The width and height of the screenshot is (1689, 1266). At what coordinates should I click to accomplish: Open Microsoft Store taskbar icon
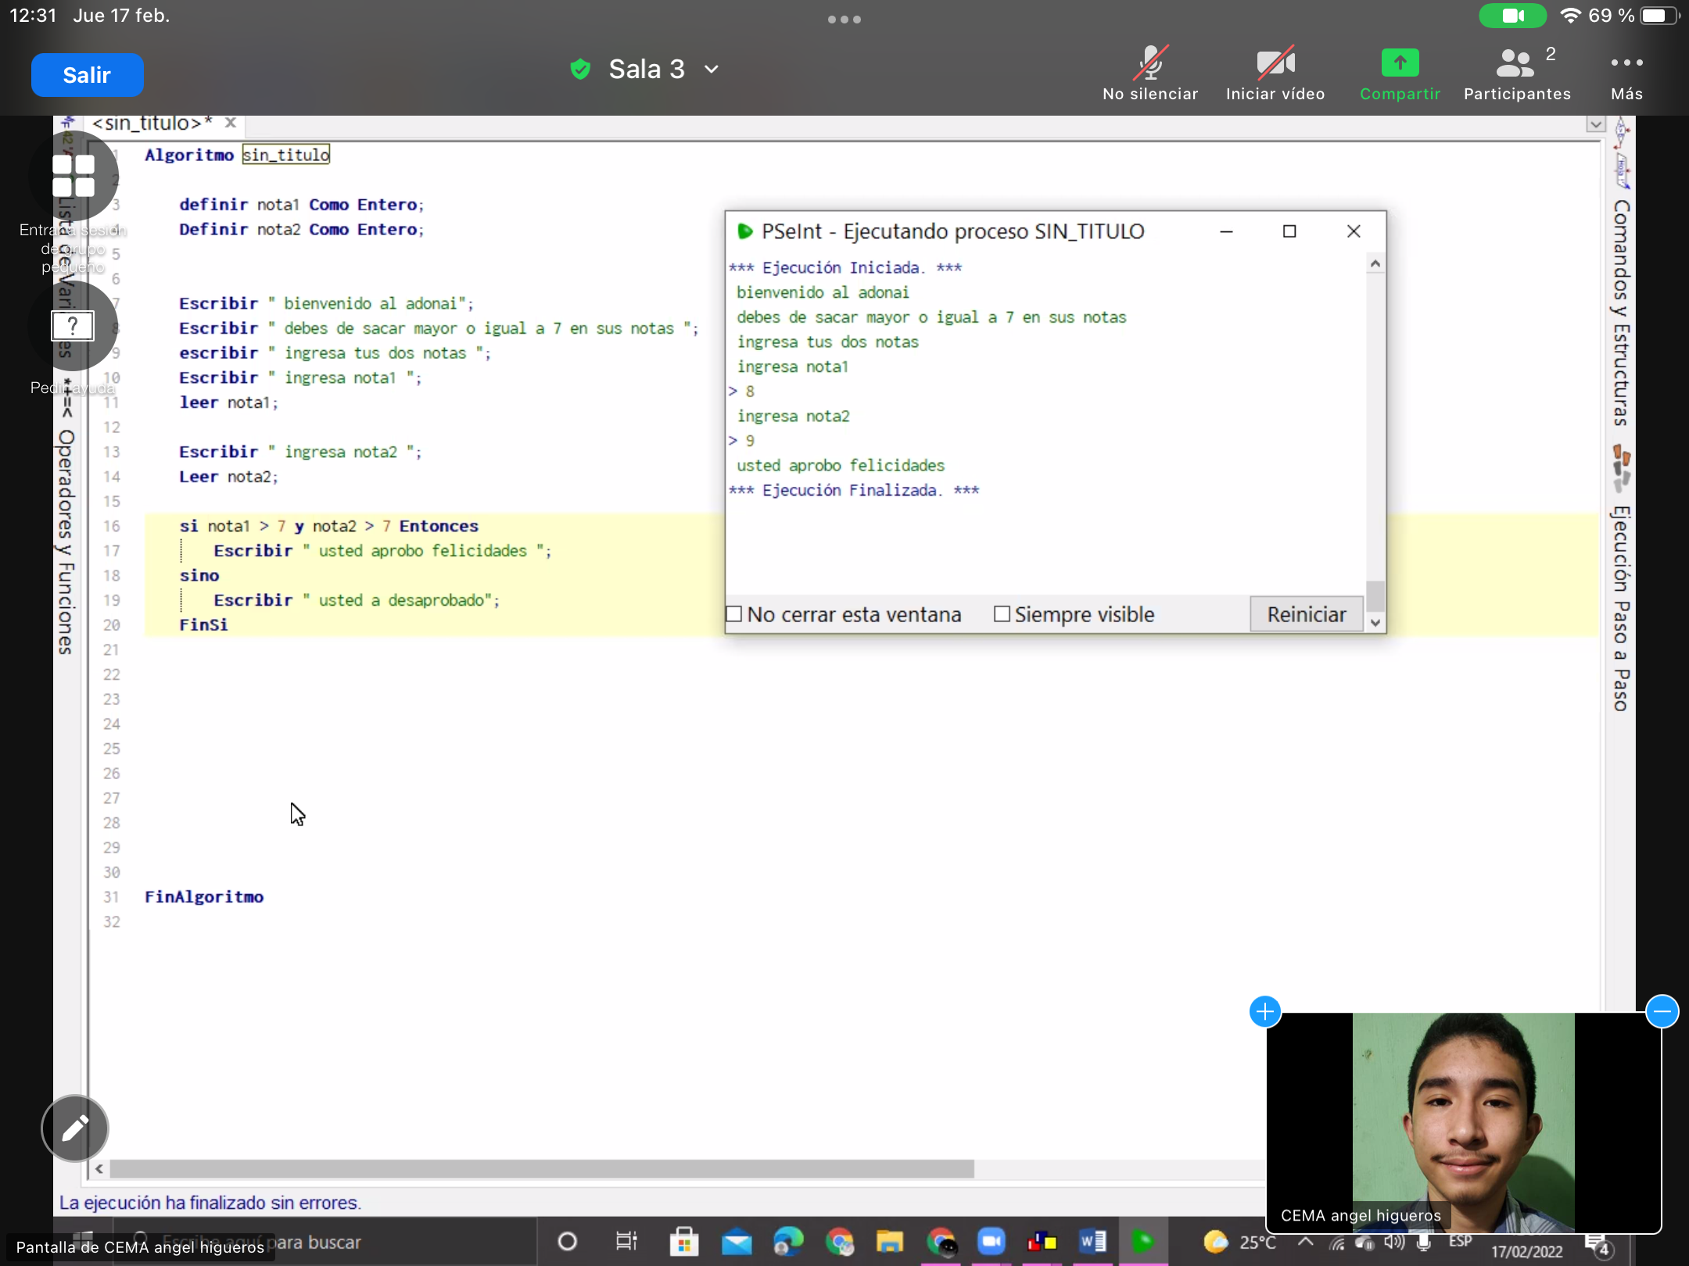(684, 1241)
